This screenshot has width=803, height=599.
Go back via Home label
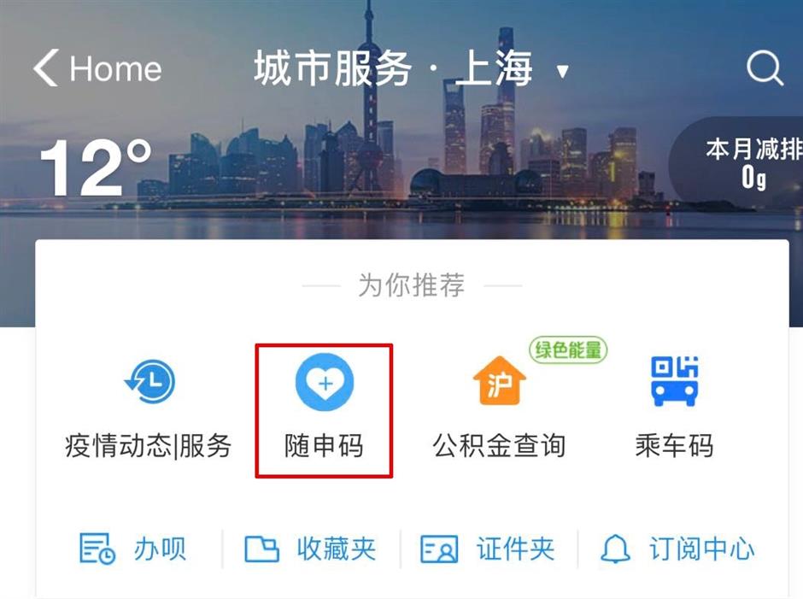115,68
